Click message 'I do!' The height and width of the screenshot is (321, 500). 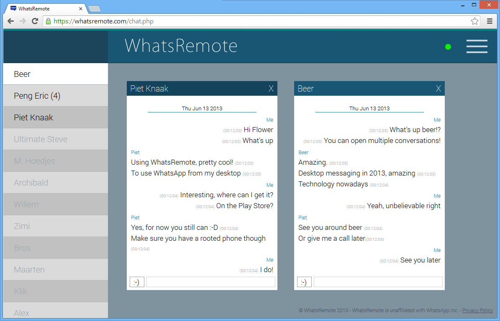point(267,270)
